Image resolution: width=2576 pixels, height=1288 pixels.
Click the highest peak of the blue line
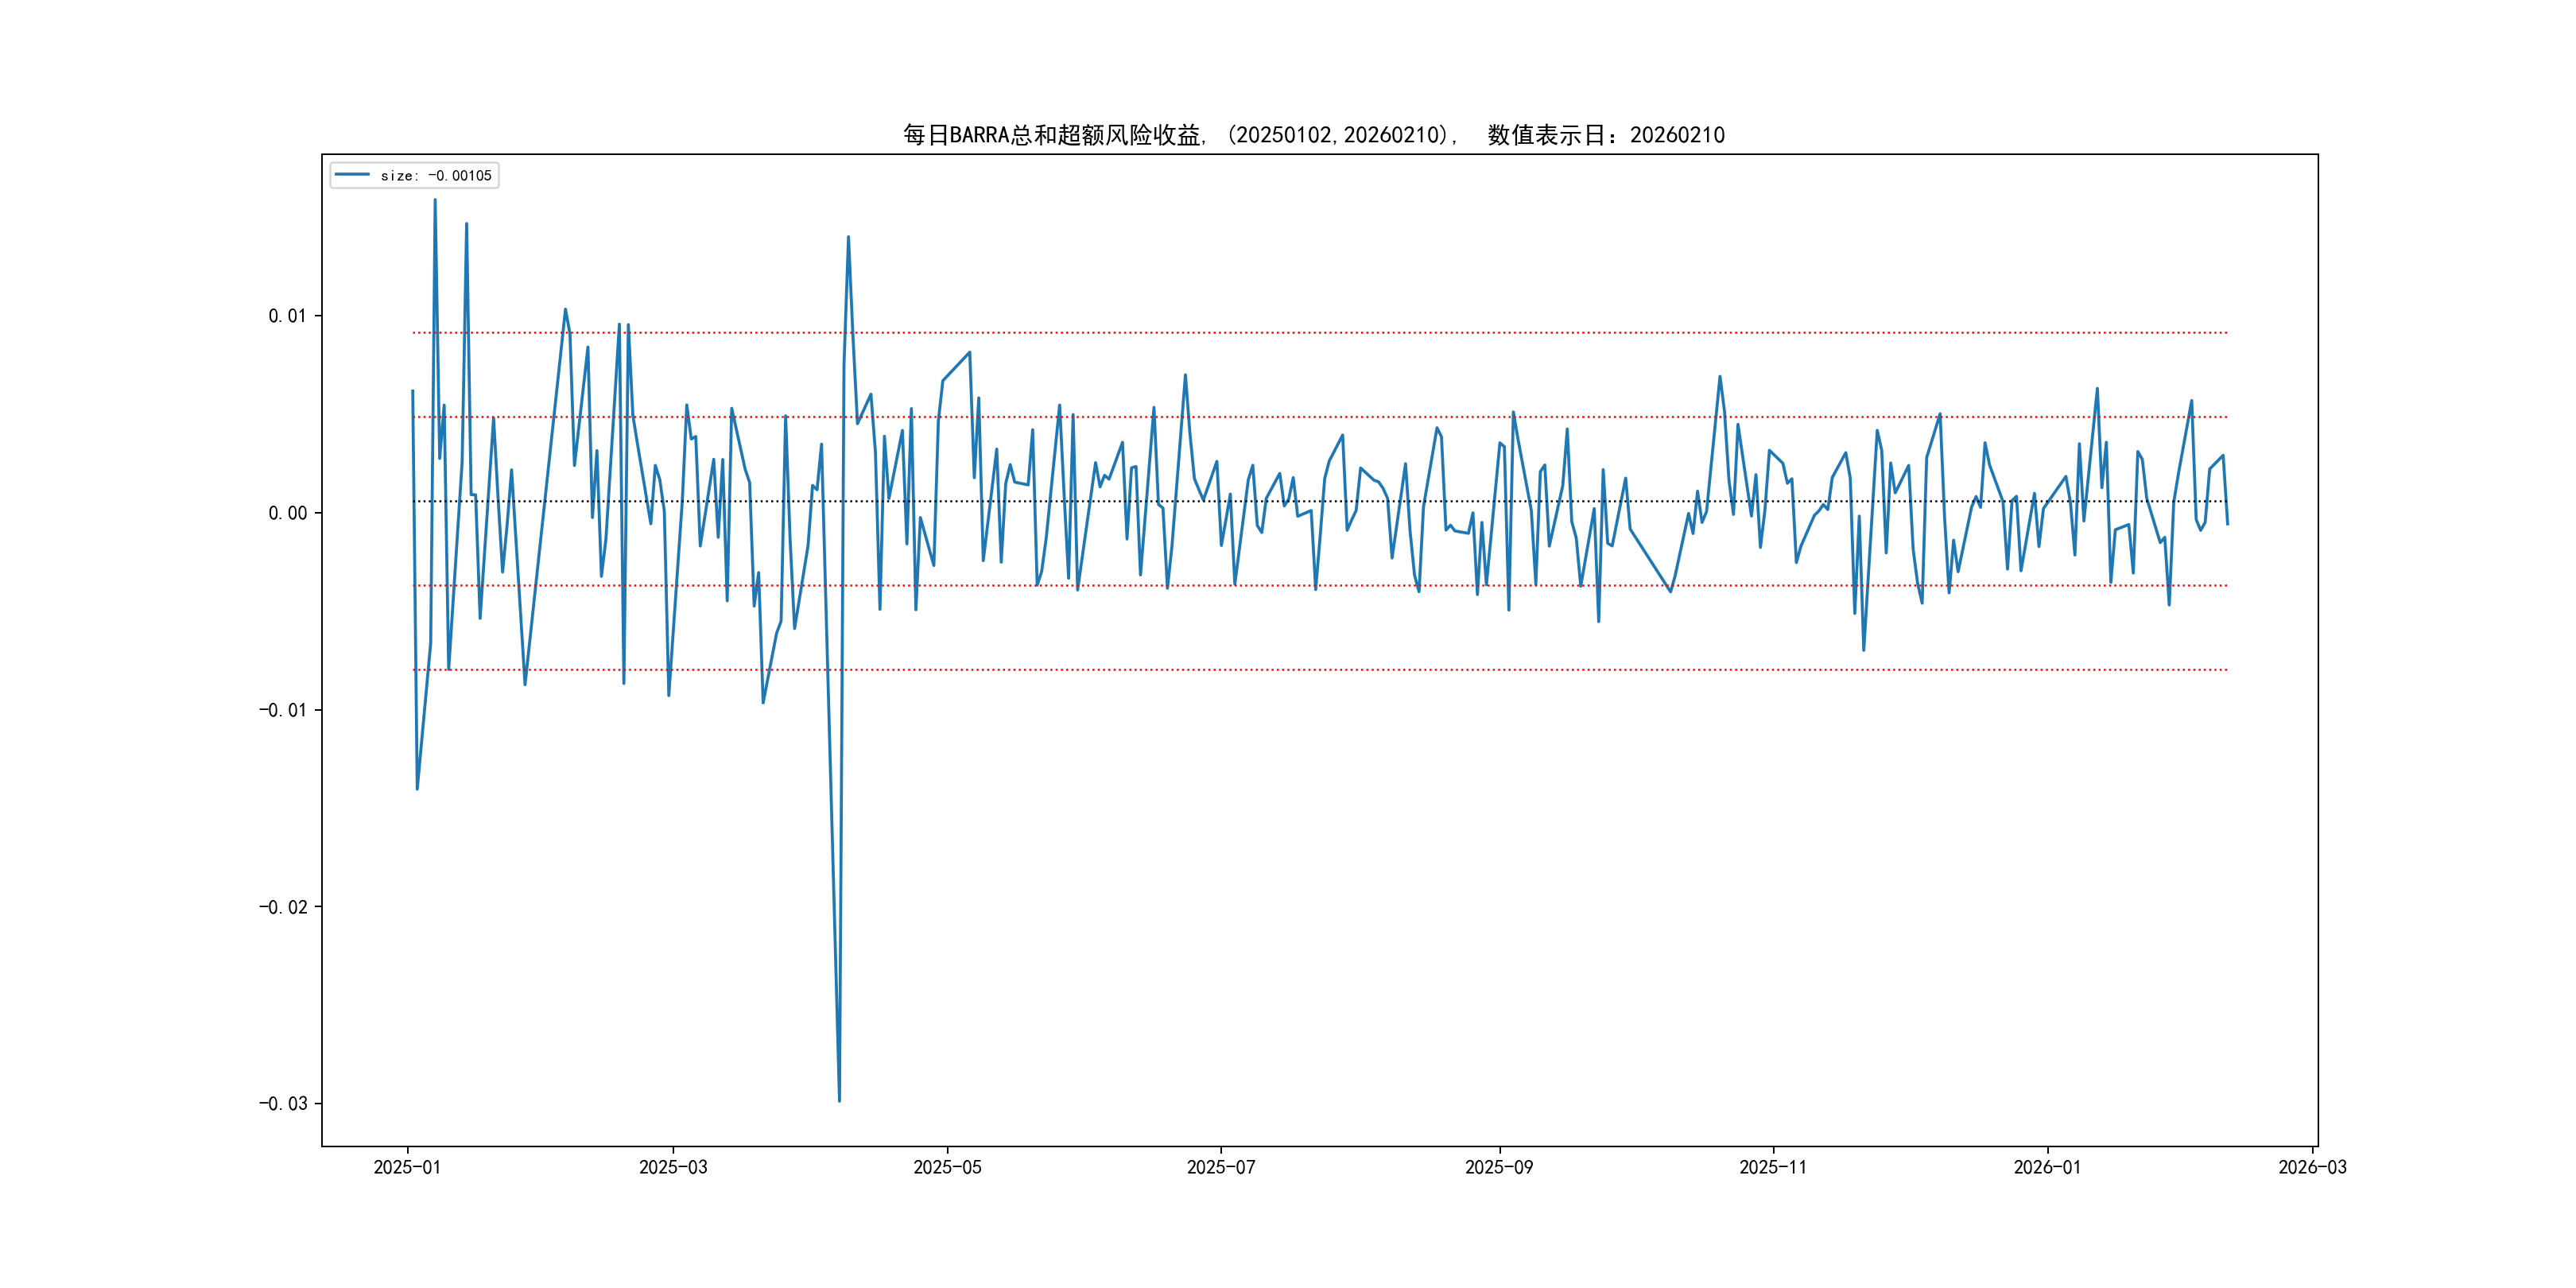434,201
